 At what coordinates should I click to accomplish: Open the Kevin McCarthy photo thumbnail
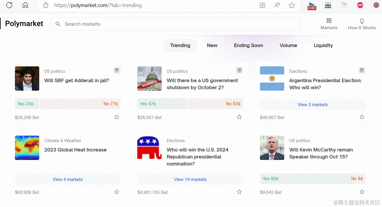click(x=272, y=148)
